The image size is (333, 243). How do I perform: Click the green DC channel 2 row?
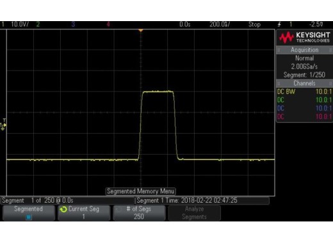[305, 100]
